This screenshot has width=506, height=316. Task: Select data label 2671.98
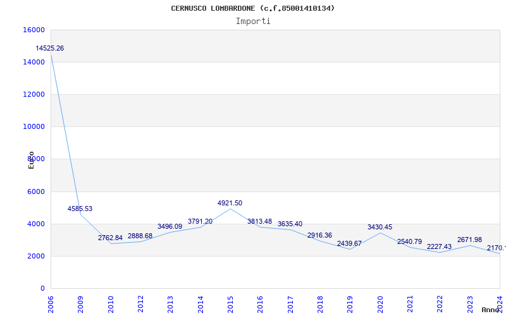click(x=469, y=240)
